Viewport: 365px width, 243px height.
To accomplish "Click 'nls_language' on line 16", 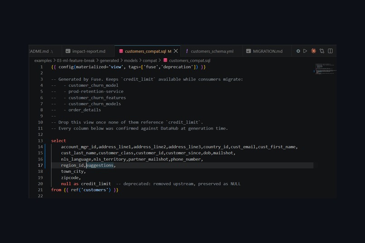I will click(x=76, y=159).
